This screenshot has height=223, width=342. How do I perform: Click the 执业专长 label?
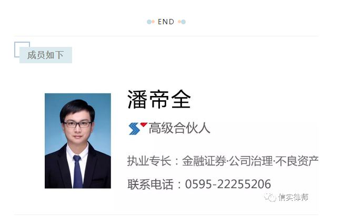(149, 161)
